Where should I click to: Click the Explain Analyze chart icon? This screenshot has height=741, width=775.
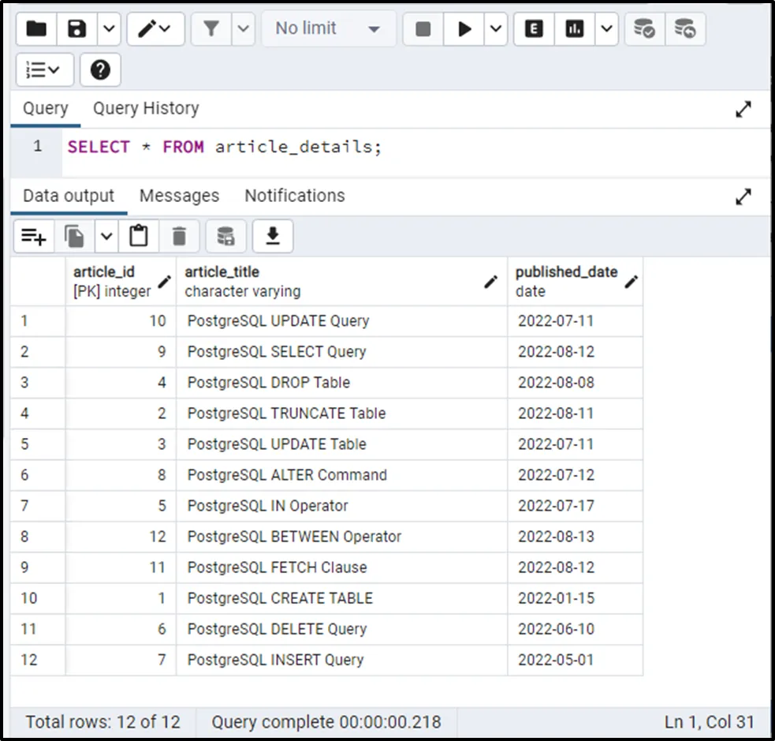click(575, 29)
